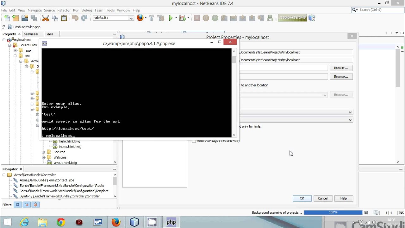Open the <default> configuration dropdown
The height and width of the screenshot is (228, 405).
[x=113, y=18]
